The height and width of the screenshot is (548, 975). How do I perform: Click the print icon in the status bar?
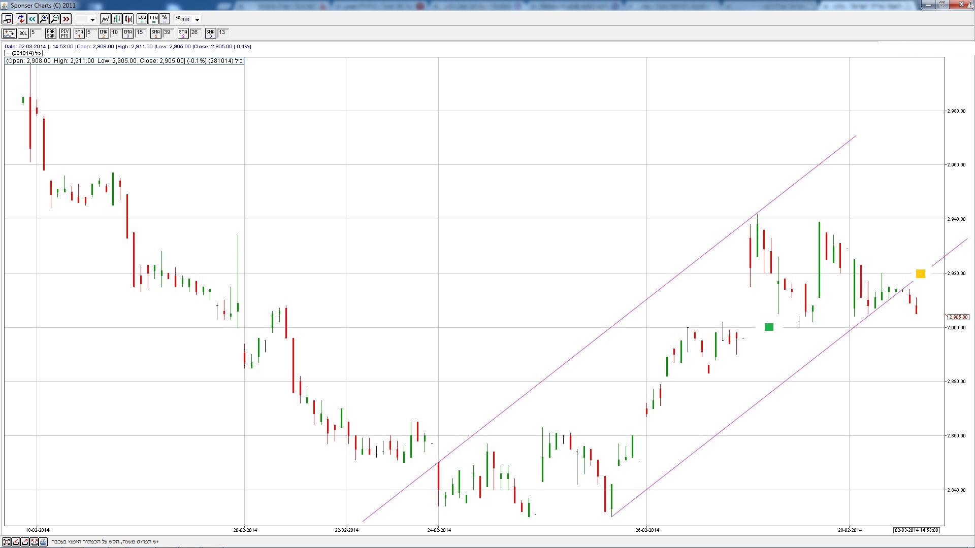point(43,542)
